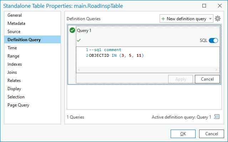Image resolution: width=228 pixels, height=142 pixels.
Task: Toggle the SQL mode switch
Action: [213, 40]
